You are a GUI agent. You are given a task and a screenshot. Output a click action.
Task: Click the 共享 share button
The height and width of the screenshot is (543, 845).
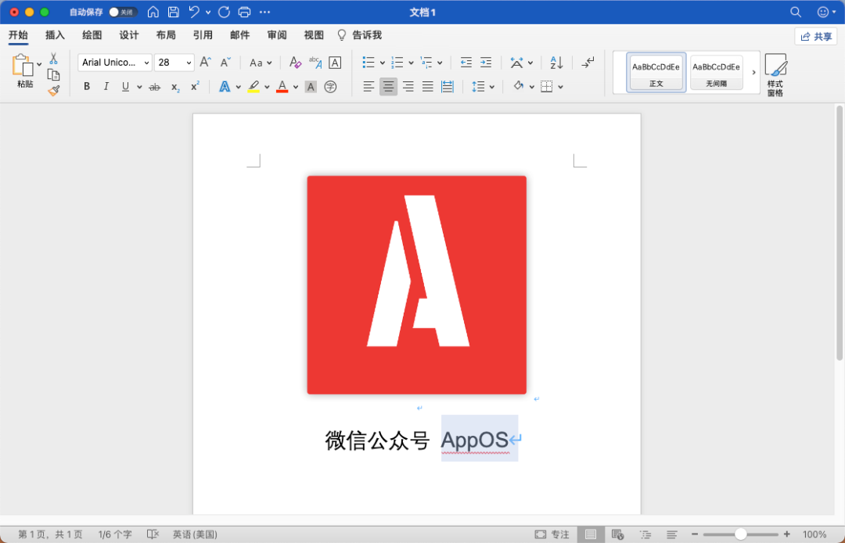816,36
